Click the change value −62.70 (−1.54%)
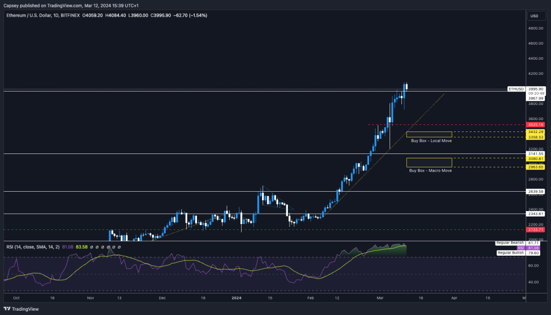 click(190, 16)
